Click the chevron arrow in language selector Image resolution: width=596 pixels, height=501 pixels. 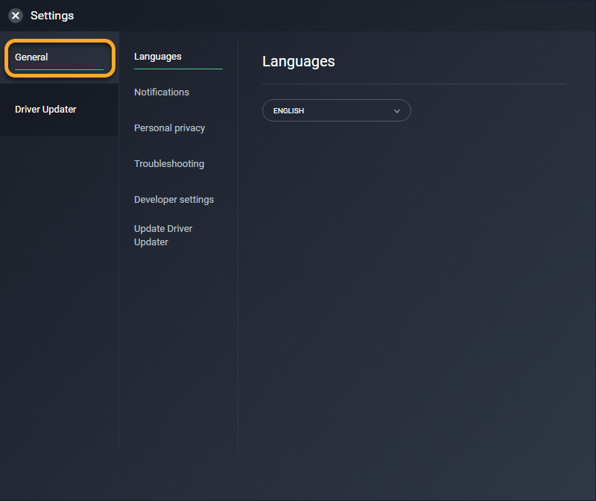(397, 111)
